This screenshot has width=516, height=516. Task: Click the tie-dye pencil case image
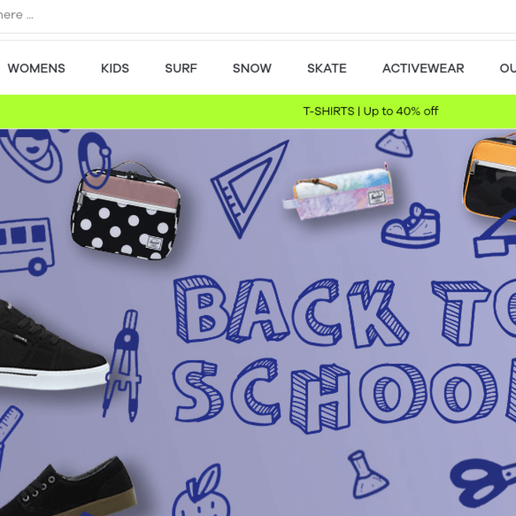338,191
